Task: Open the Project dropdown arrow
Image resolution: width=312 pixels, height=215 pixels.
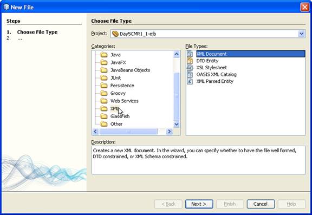Action: click(302, 34)
